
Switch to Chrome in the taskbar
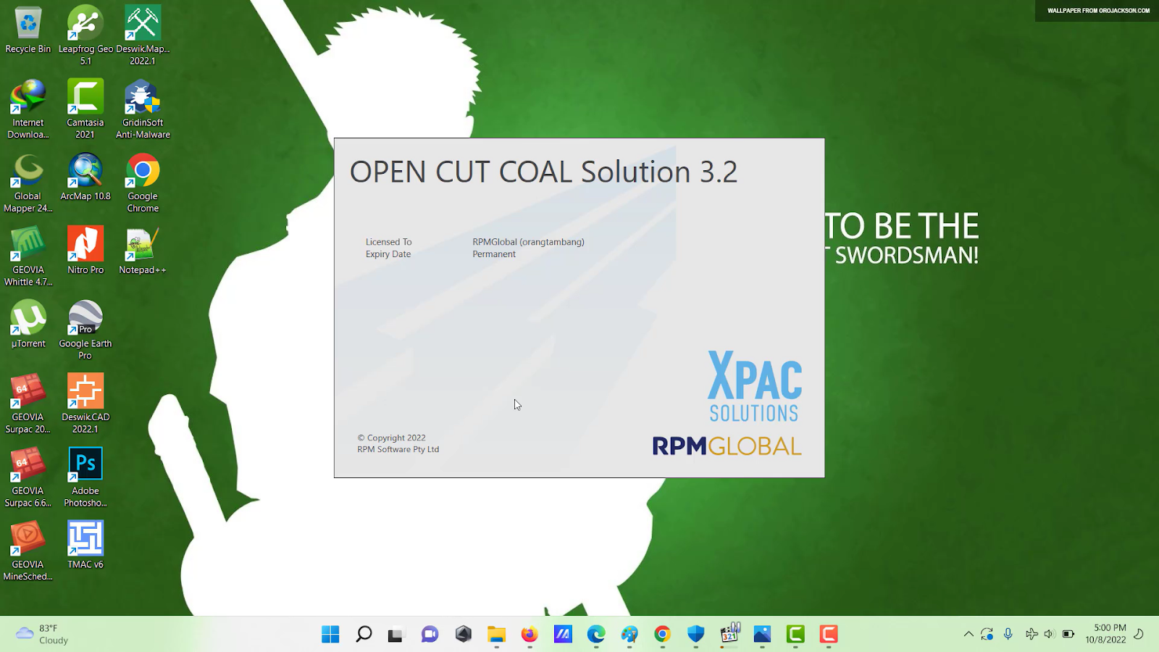(663, 635)
